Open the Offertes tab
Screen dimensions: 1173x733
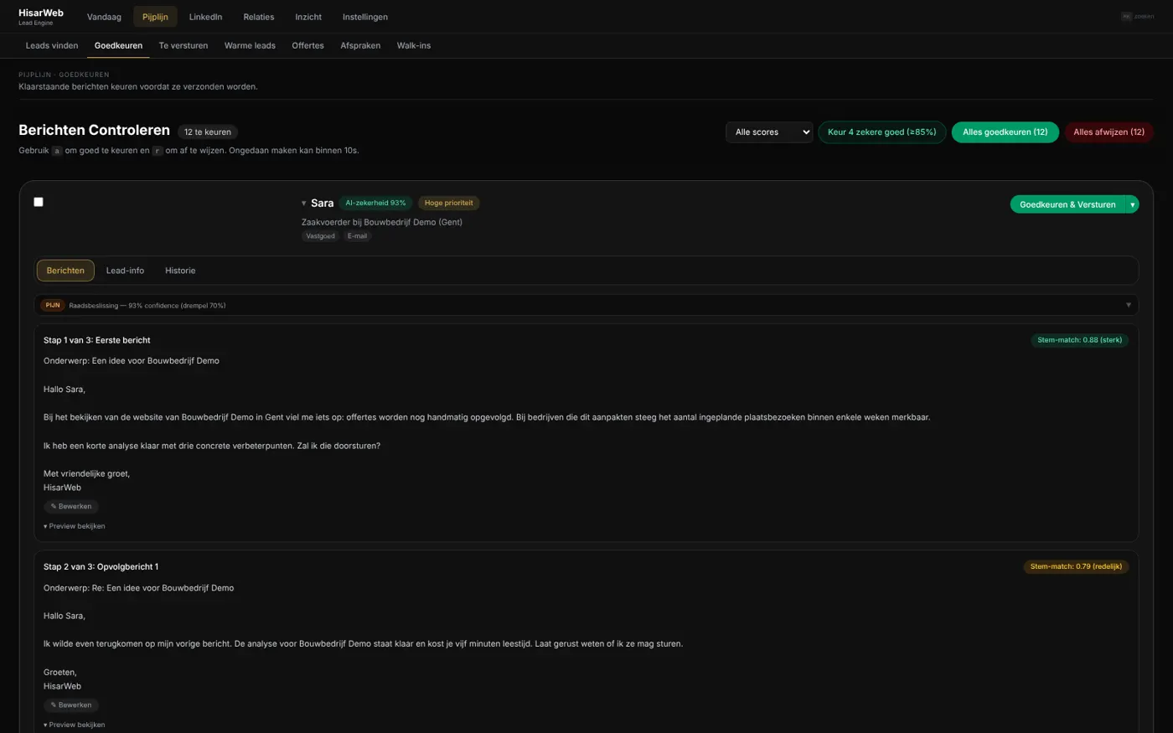click(x=307, y=45)
